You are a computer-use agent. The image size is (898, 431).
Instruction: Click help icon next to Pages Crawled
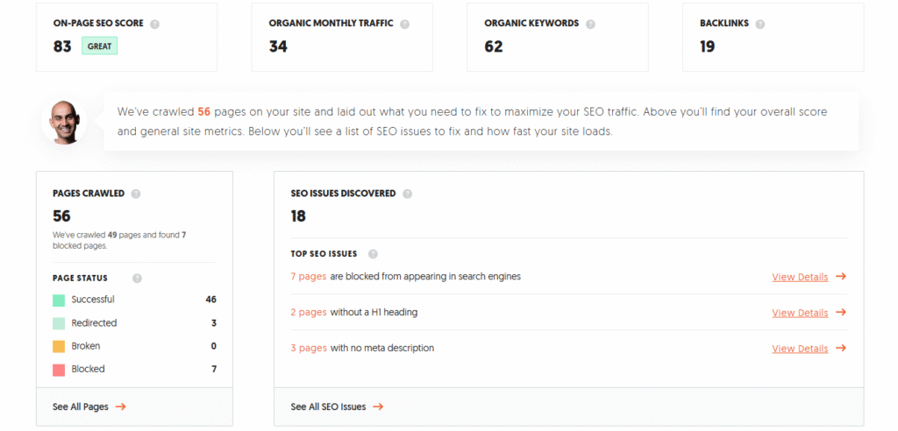(x=136, y=194)
